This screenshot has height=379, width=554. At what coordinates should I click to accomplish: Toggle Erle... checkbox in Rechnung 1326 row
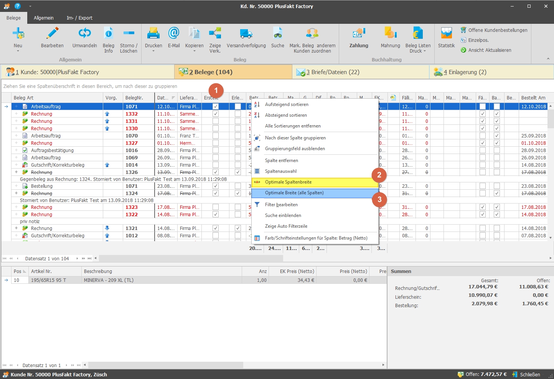click(x=238, y=172)
